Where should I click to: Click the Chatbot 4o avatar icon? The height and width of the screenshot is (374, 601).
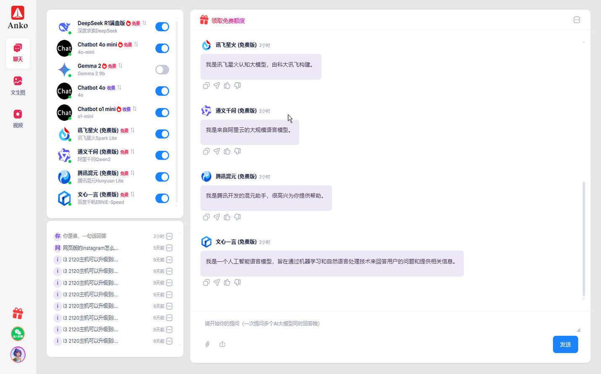tap(64, 91)
